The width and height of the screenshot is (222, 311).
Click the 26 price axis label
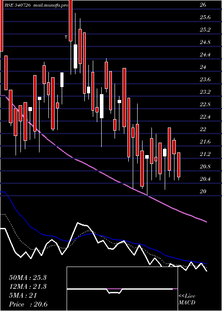(203, 5)
